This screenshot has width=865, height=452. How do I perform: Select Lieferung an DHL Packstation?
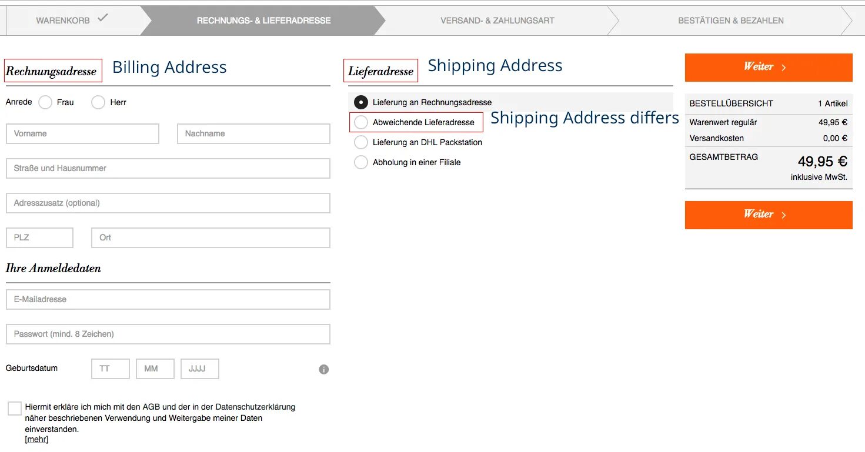pyautogui.click(x=361, y=142)
